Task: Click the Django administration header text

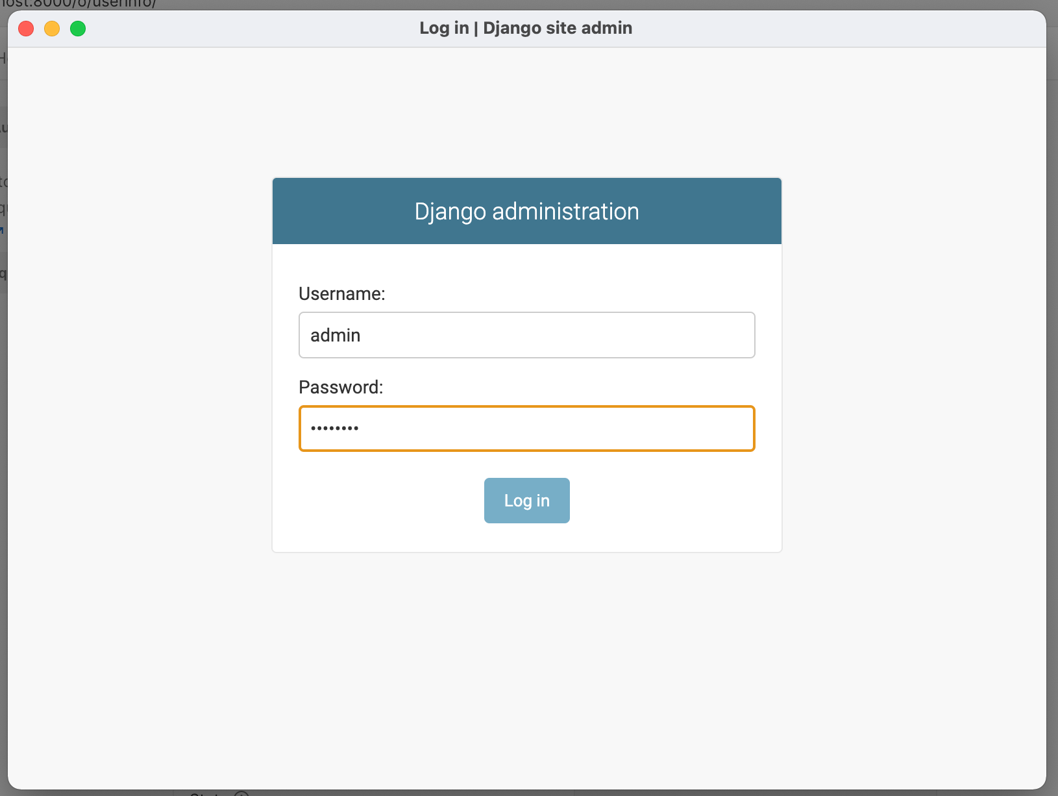Action: click(526, 212)
